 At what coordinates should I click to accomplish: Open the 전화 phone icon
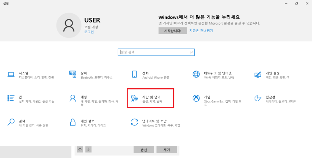134,74
